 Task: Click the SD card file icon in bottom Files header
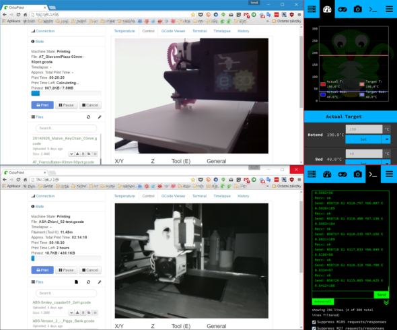point(77,282)
